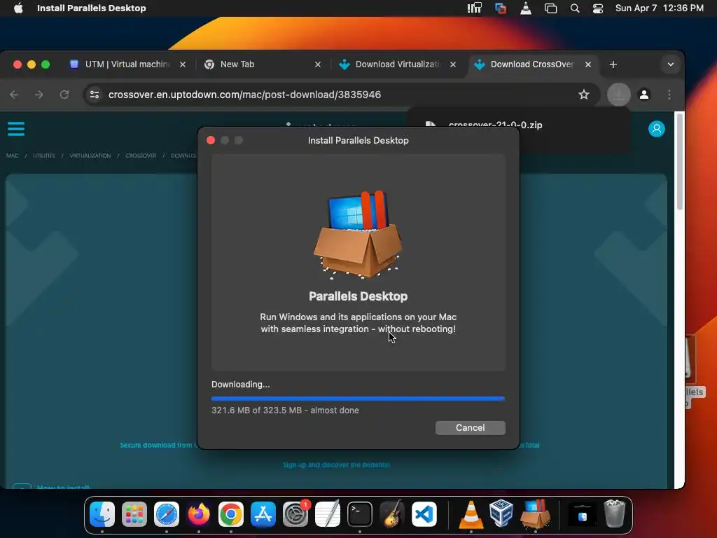Open VLC from the Dock
Viewport: 717px width, 538px height.
[x=471, y=514]
